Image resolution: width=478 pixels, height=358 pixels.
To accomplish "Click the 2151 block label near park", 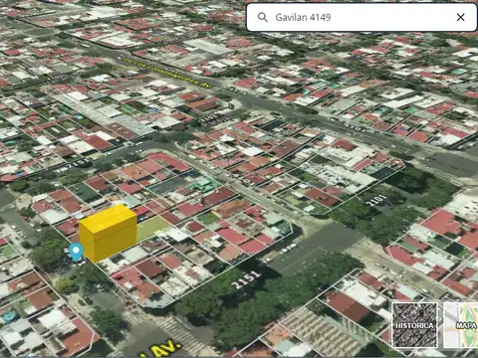I will tap(246, 279).
